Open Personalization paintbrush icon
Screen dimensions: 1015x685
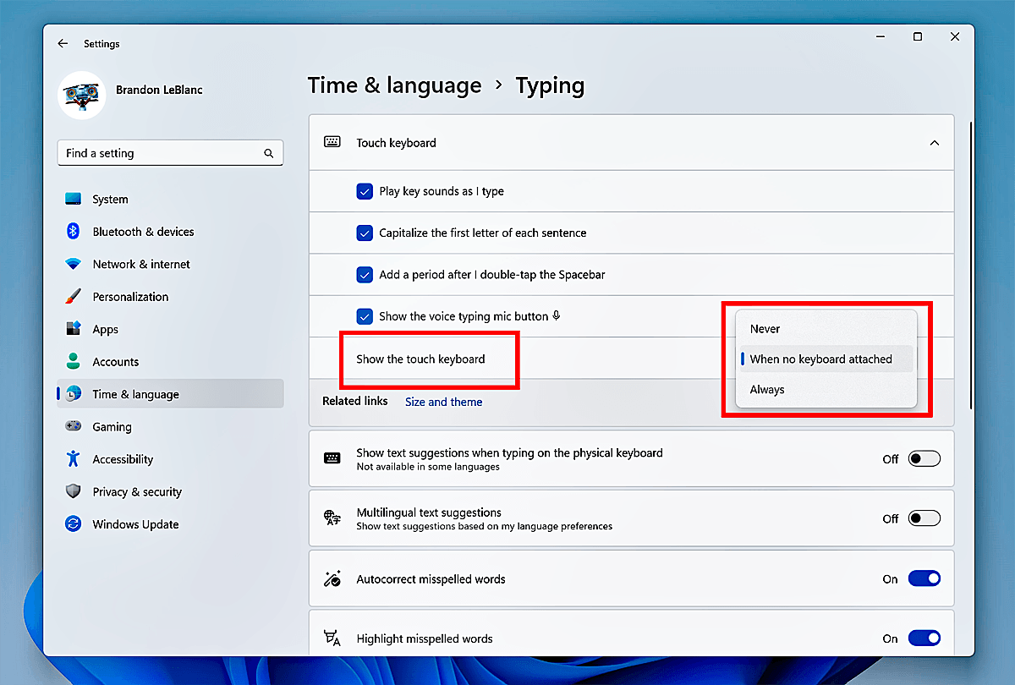[74, 297]
